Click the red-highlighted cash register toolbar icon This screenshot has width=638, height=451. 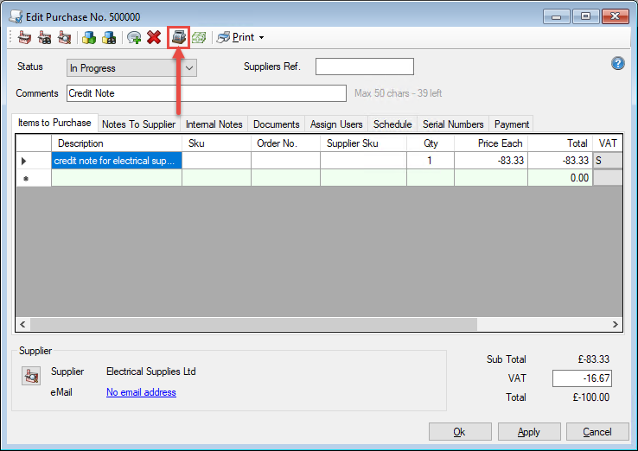tap(179, 37)
